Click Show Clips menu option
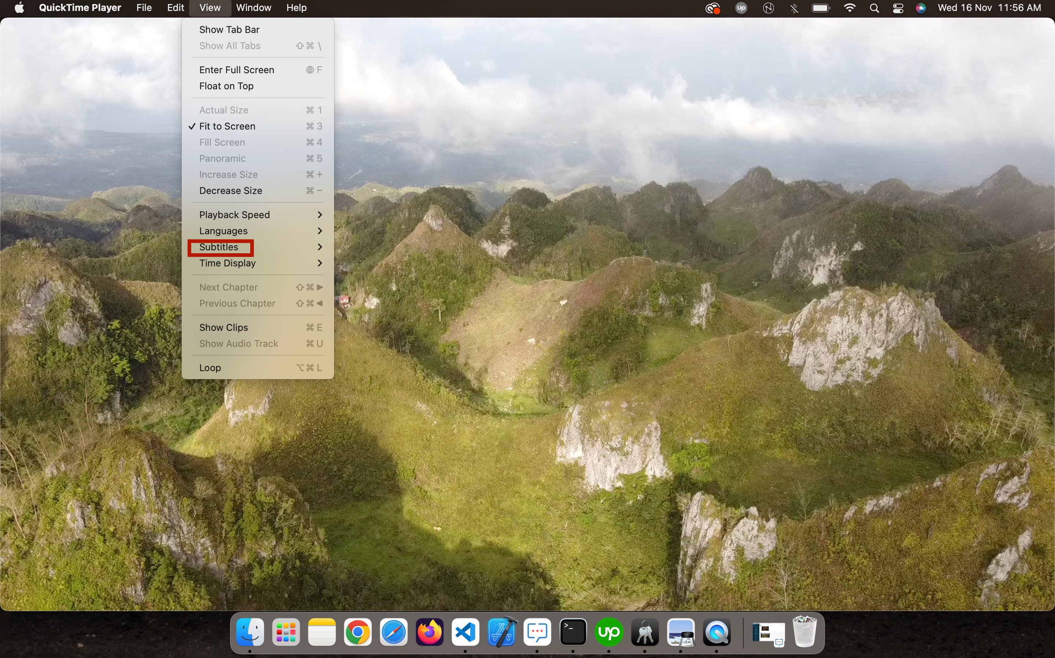Image resolution: width=1055 pixels, height=658 pixels. [223, 327]
